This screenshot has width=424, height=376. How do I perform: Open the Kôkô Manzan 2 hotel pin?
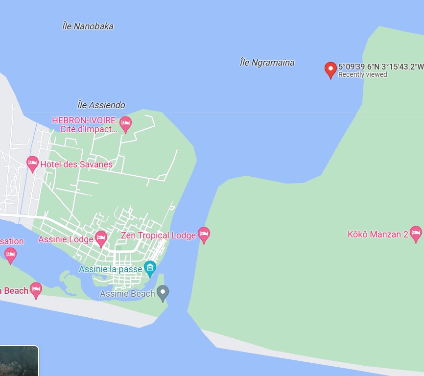pos(416,234)
